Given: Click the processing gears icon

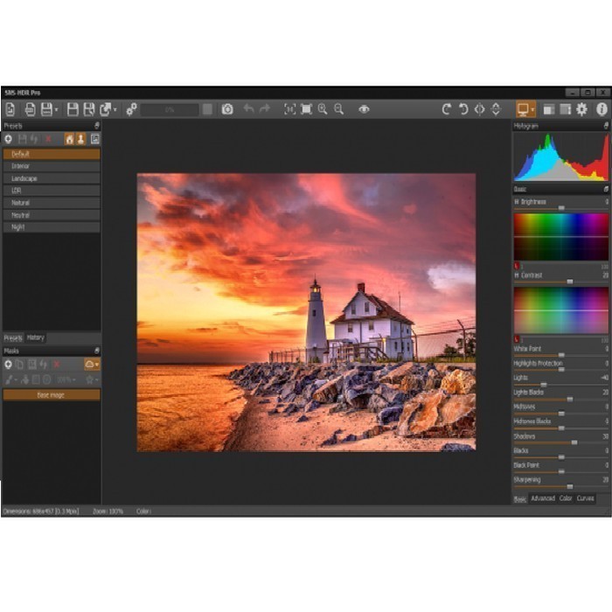Looking at the screenshot, I should click(x=131, y=109).
